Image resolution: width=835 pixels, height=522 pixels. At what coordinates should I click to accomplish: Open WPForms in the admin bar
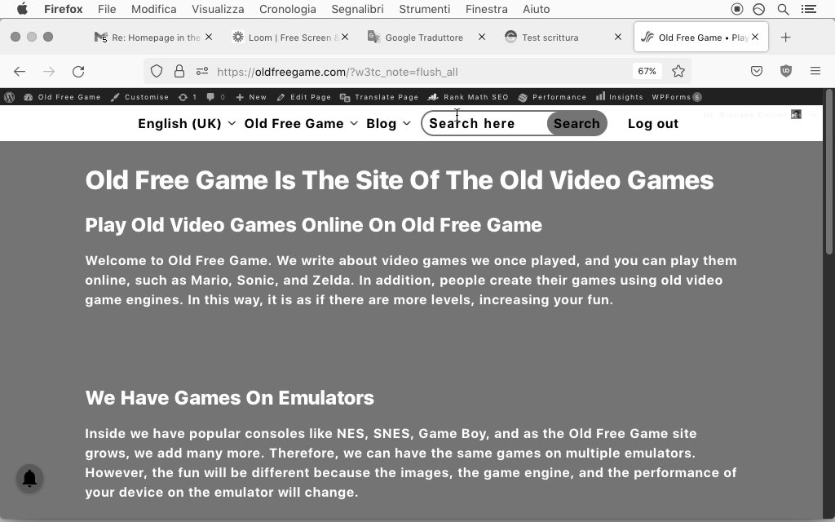(x=677, y=97)
